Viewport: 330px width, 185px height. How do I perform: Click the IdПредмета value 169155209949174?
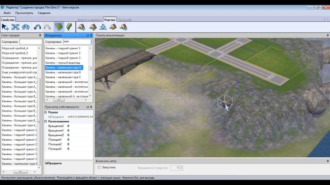click(80, 117)
